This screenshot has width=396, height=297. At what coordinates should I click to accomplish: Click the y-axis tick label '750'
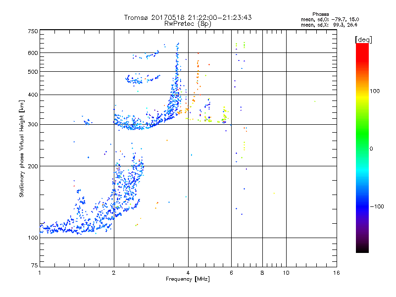(x=33, y=31)
